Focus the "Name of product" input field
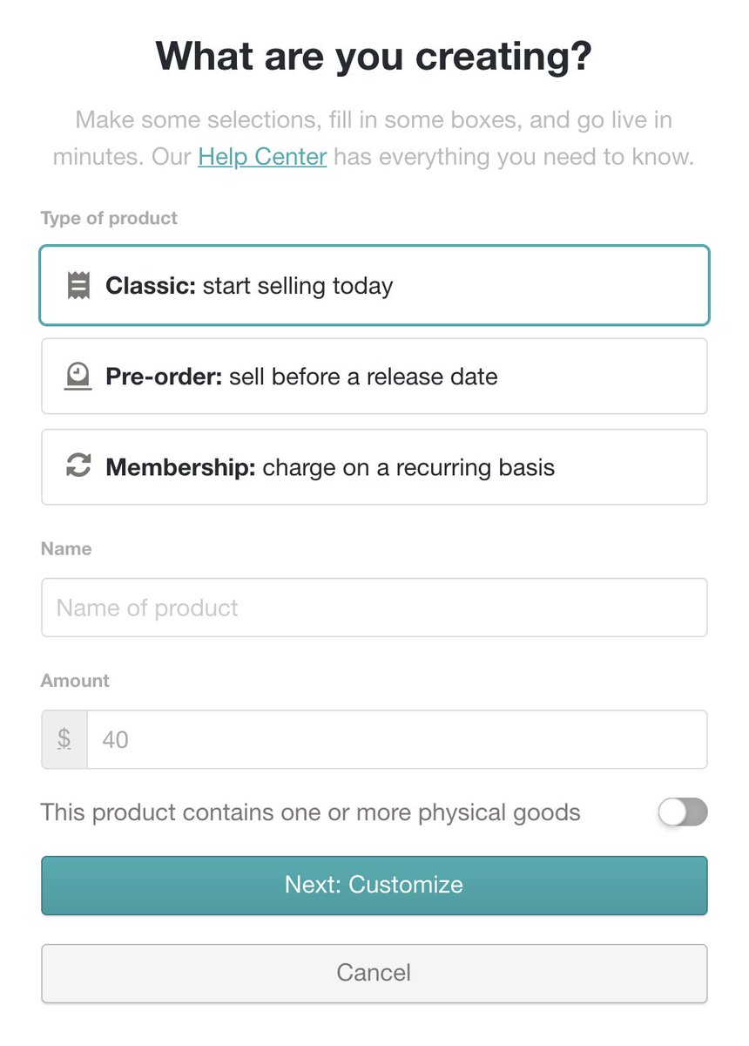749x1046 pixels. point(374,608)
